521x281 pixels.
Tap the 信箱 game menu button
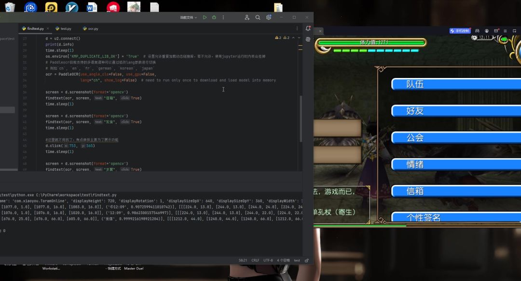click(x=415, y=191)
